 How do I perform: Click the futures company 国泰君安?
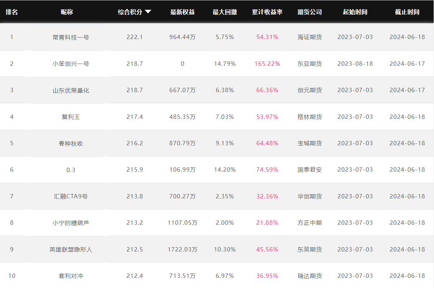[310, 170]
